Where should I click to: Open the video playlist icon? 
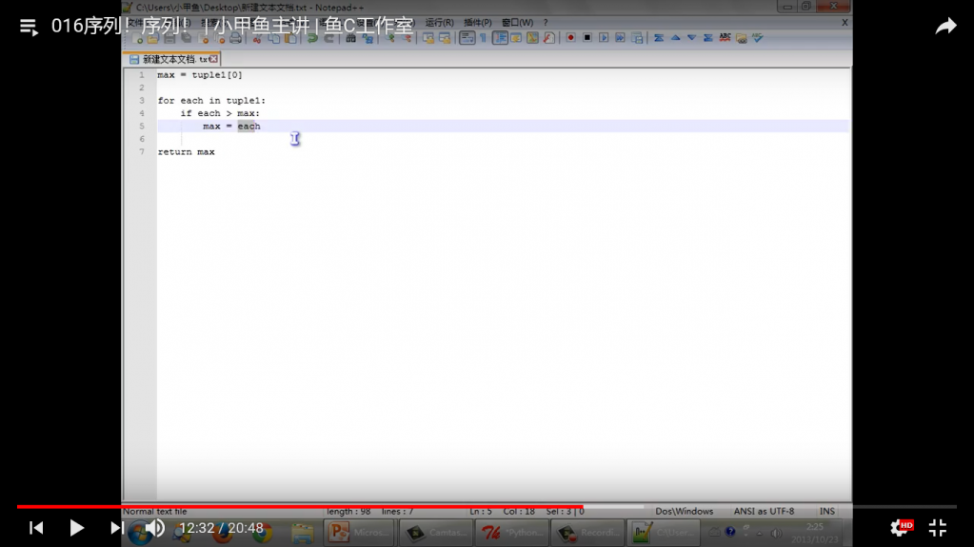coord(29,27)
